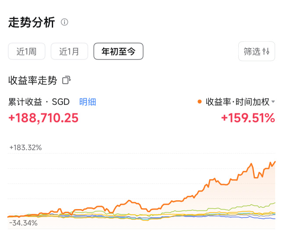Tap the copy icon next to 收益率走势
283x231 pixels.
(66, 80)
